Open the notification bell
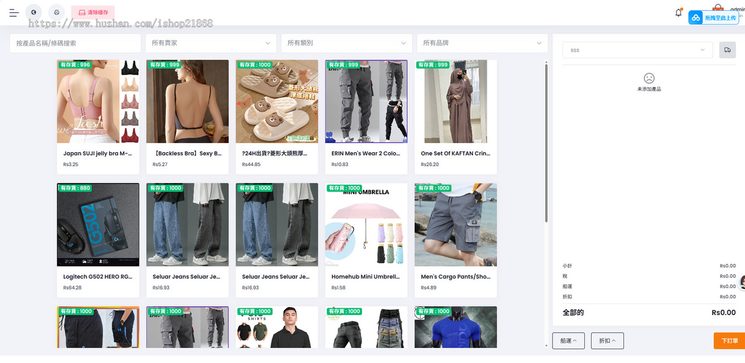 (x=679, y=12)
